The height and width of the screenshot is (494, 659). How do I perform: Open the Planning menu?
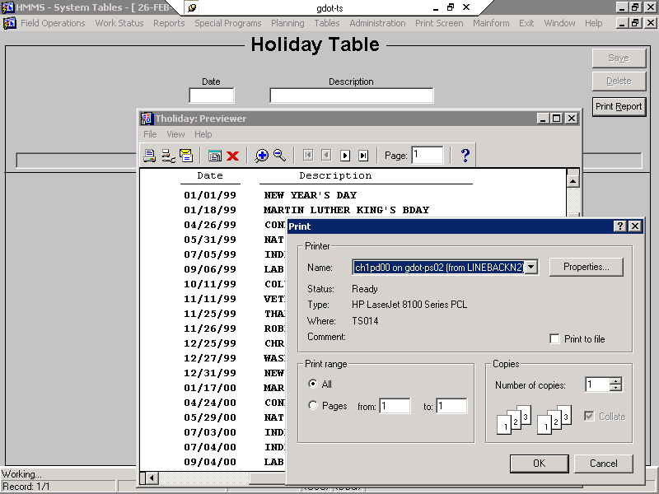[x=287, y=23]
